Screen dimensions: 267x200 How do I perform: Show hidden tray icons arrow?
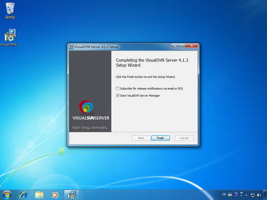tap(246, 195)
